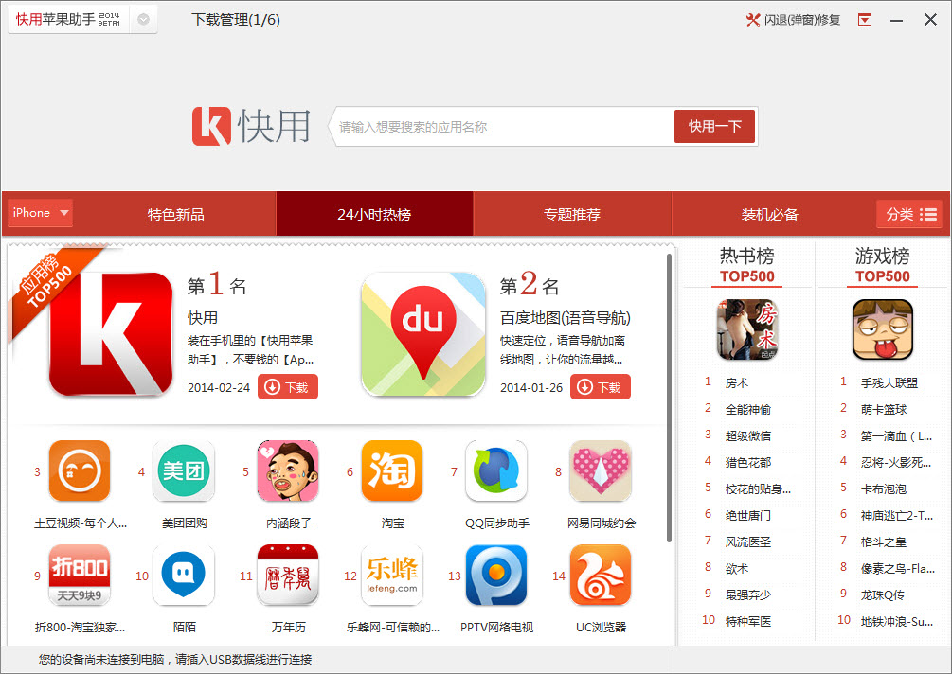The width and height of the screenshot is (952, 674).
Task: Click the 陌陌 Momo app icon
Action: (x=184, y=576)
